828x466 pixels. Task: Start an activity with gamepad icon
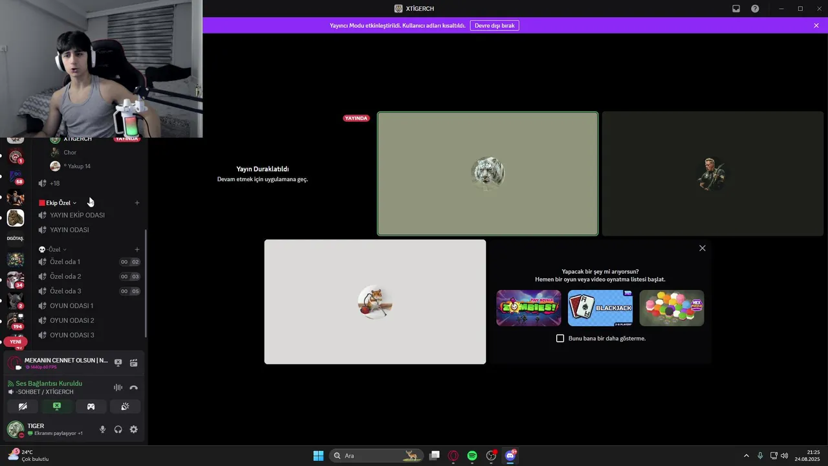(x=91, y=406)
